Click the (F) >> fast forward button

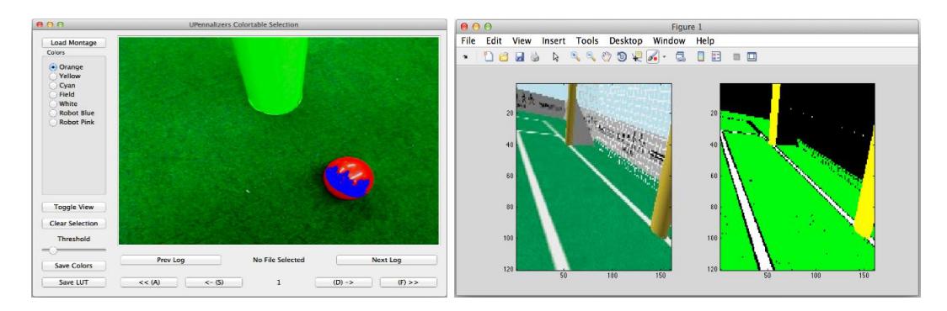[409, 282]
